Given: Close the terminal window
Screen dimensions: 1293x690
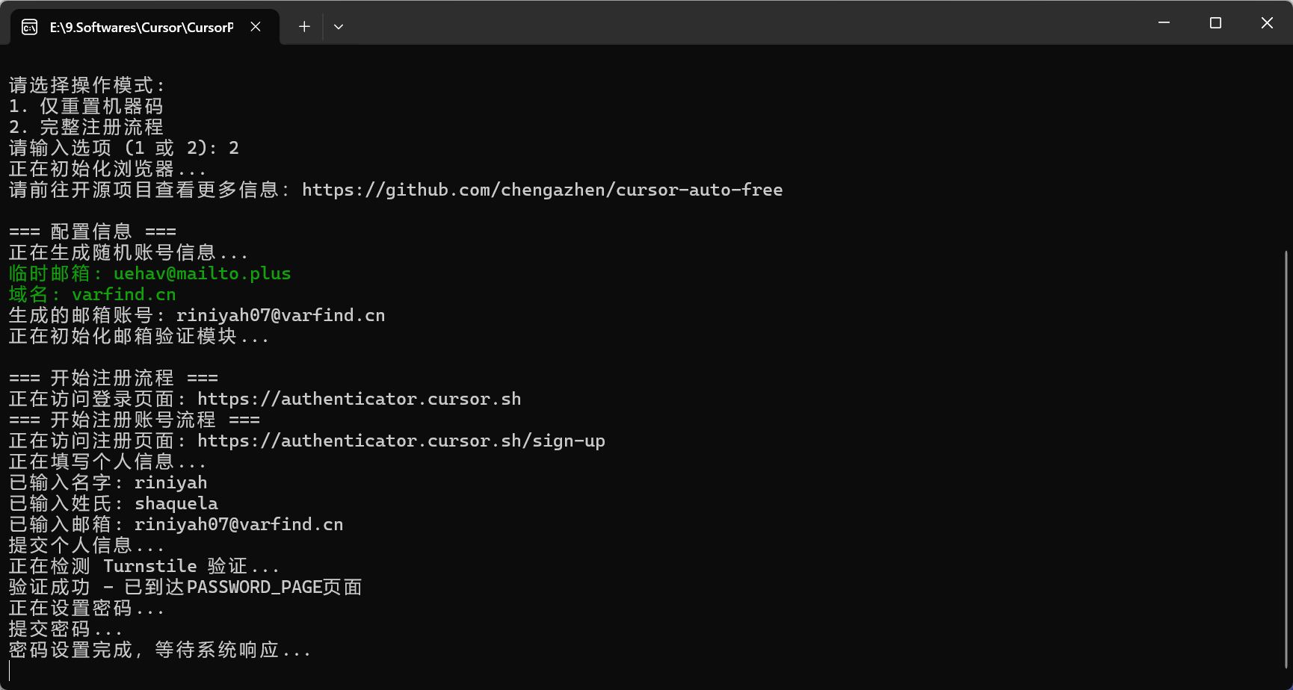Looking at the screenshot, I should (1267, 23).
